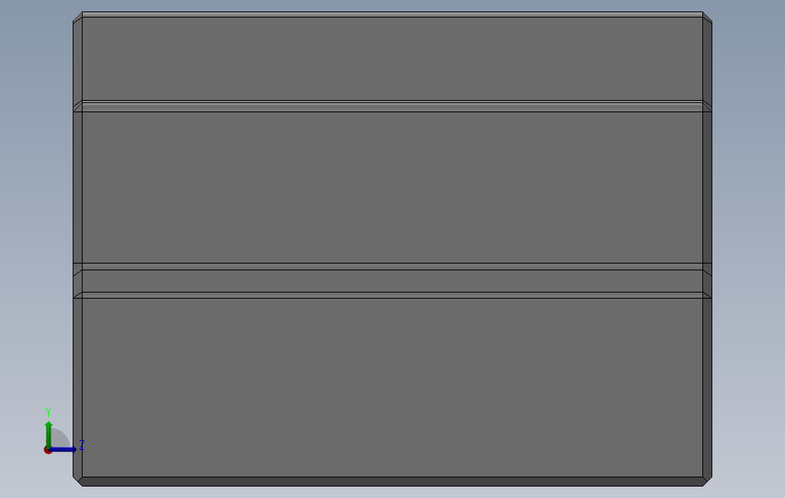
Task: Click the red X axis origin dot on the triad
Action: (47, 451)
